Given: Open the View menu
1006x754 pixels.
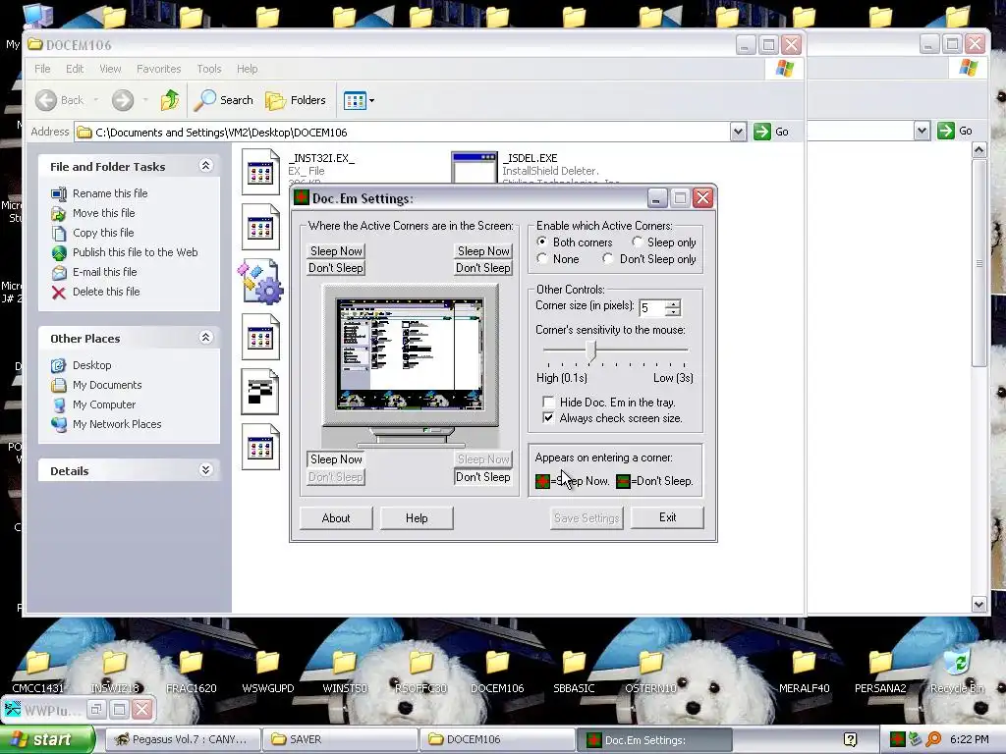Looking at the screenshot, I should pos(110,69).
